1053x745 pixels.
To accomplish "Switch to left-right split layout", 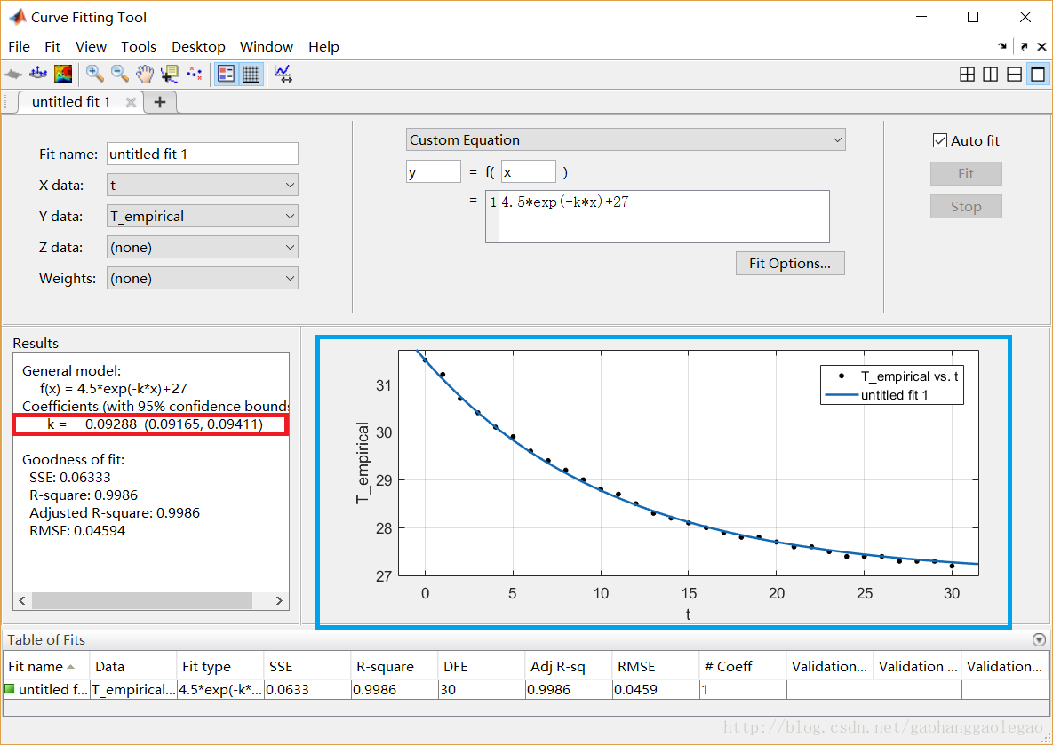I will (x=991, y=75).
